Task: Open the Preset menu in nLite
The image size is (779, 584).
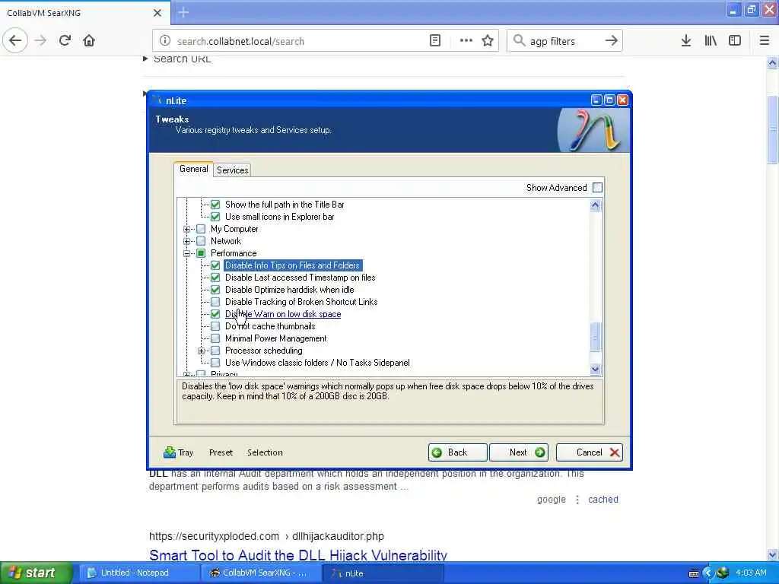Action: [x=221, y=452]
